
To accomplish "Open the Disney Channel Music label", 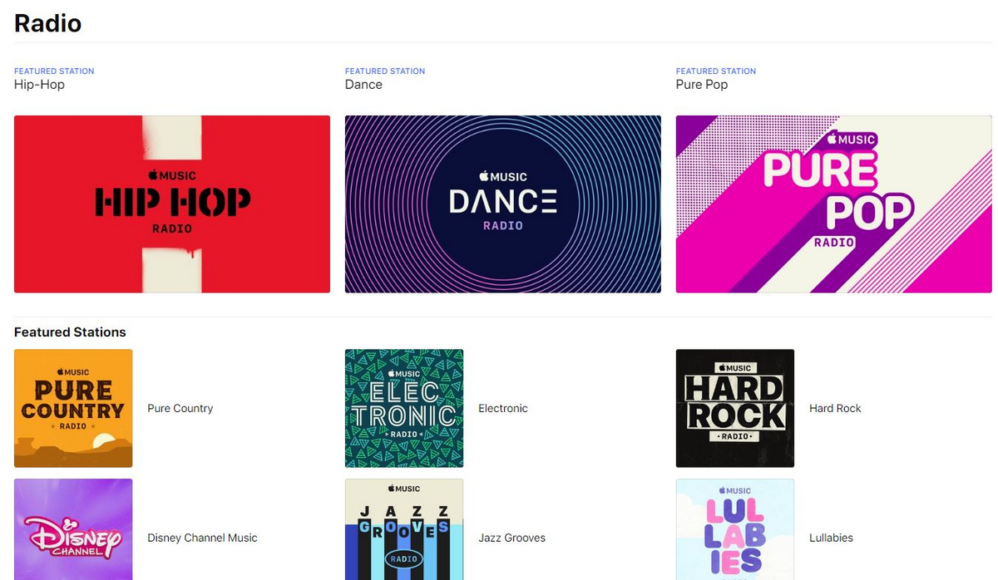I will pyautogui.click(x=202, y=538).
